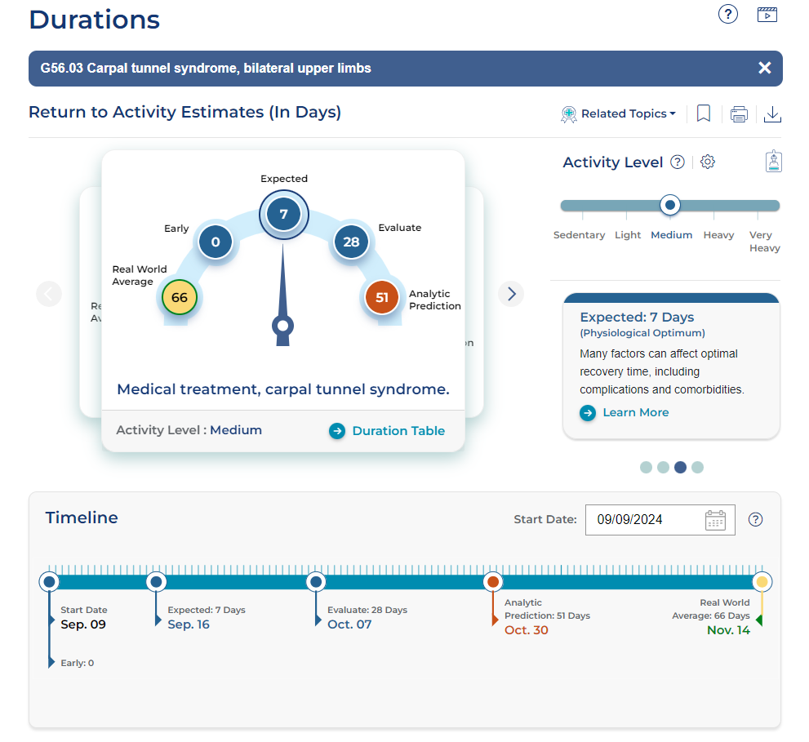Open the Activity Level settings gear
The width and height of the screenshot is (809, 742).
click(x=707, y=162)
